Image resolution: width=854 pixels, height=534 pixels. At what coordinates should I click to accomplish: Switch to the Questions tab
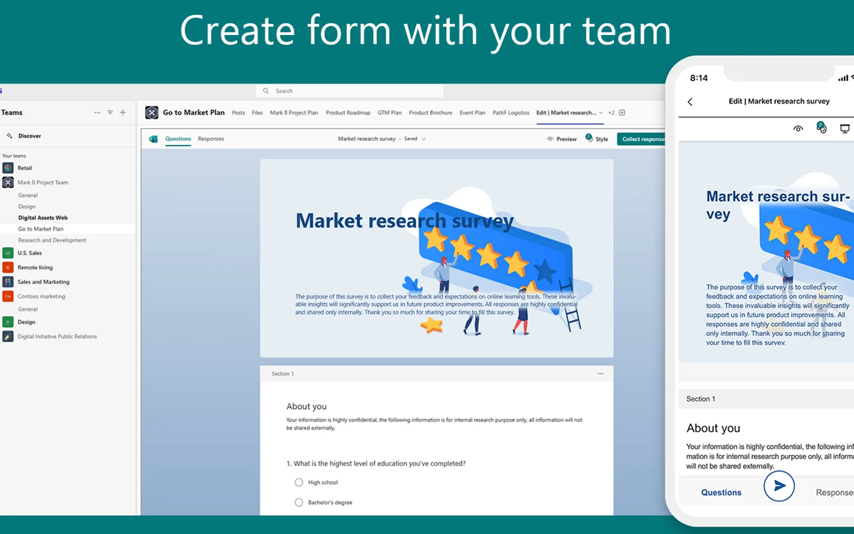point(178,139)
